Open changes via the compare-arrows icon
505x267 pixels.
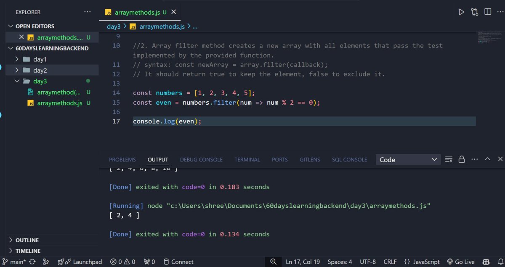click(475, 12)
